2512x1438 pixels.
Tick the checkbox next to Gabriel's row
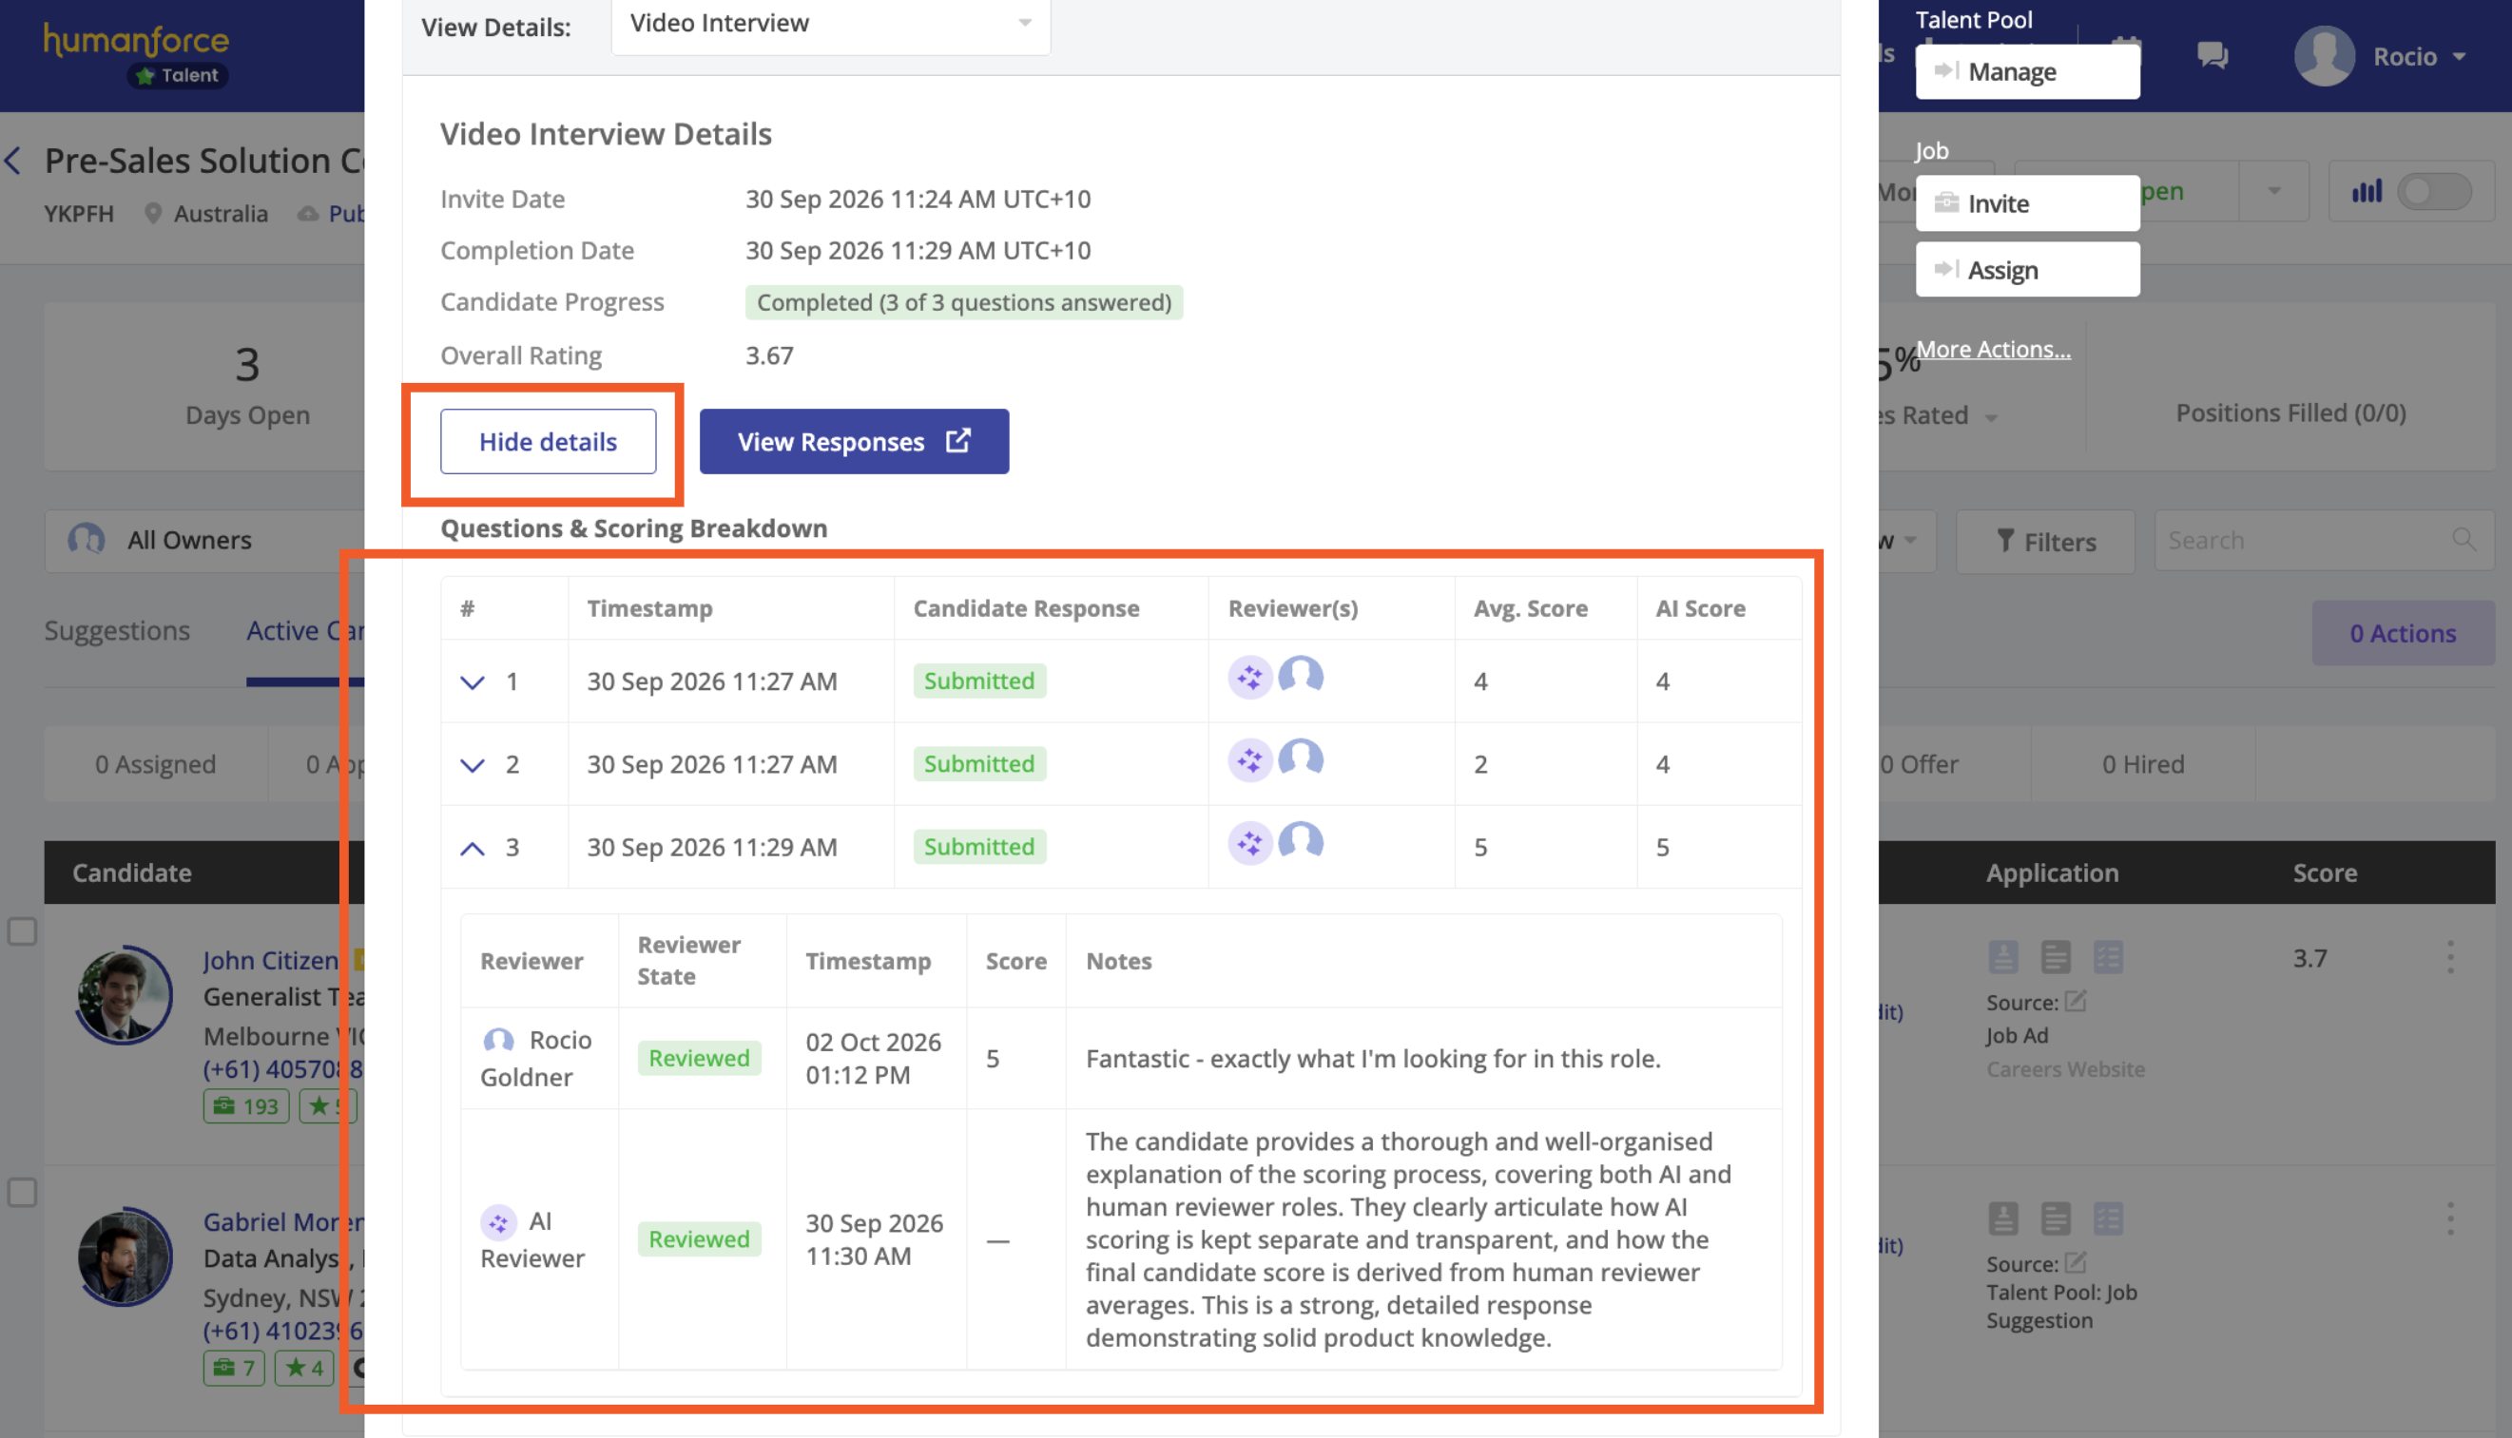click(x=23, y=1193)
